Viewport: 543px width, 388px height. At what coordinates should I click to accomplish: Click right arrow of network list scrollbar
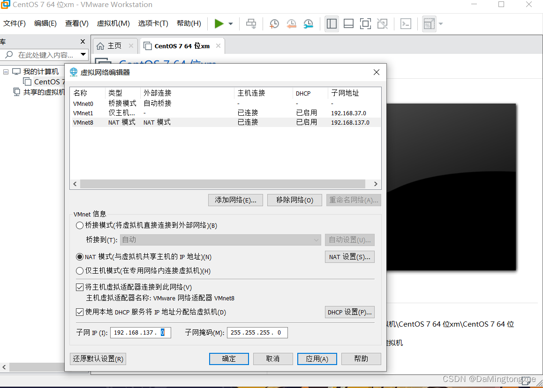click(376, 184)
